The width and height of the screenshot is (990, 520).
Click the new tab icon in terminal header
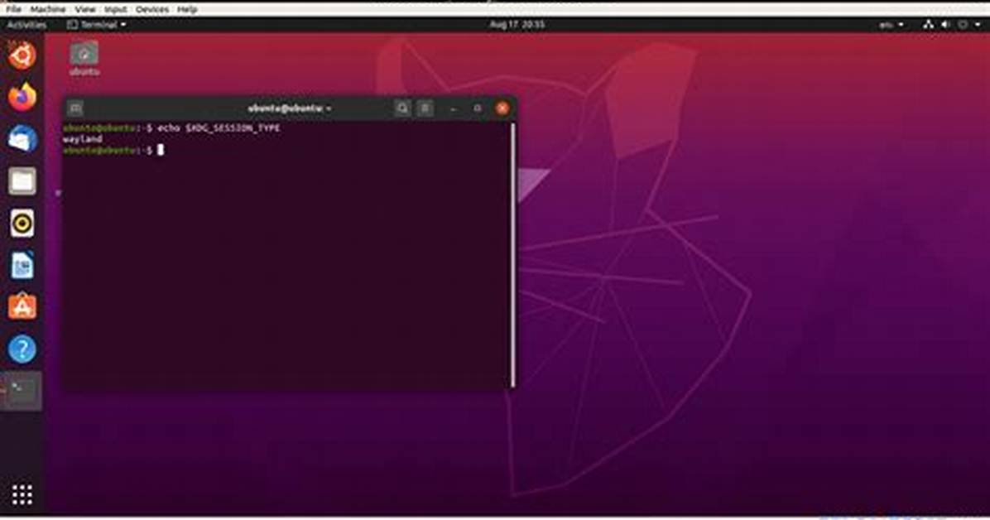click(75, 108)
